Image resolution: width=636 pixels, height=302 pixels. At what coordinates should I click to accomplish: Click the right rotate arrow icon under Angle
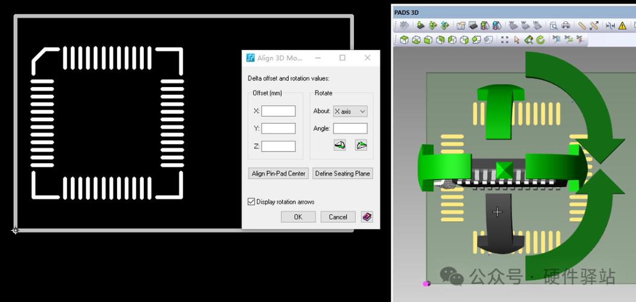361,145
